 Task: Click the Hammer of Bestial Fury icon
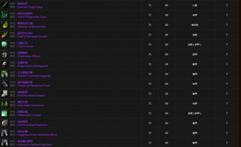point(4,25)
